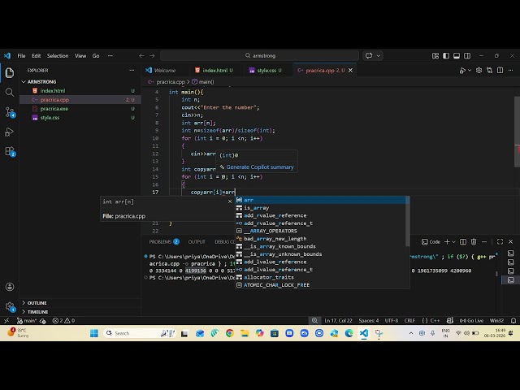Open the Copilot chat icon in title bar

(x=369, y=56)
